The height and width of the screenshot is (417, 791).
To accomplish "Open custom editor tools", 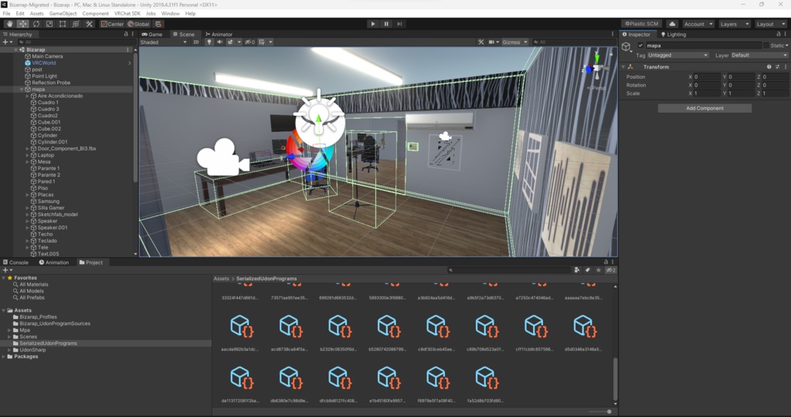I will 89,24.
